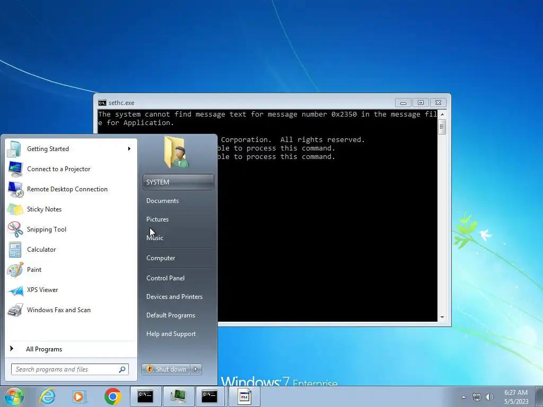Click the search magnifier icon
The image size is (543, 407).
coord(122,369)
